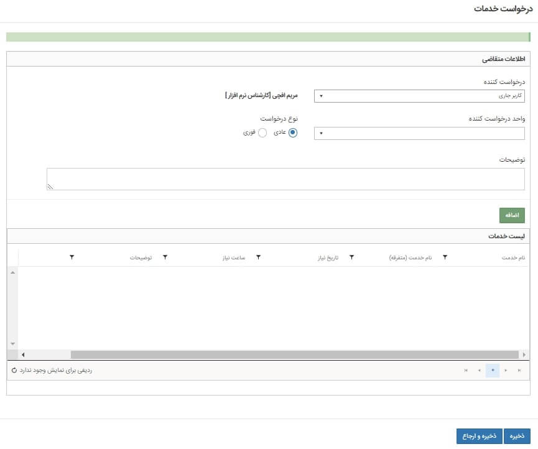Click the ذخیره و ارجاع button
538x449 pixels.
[x=478, y=437]
